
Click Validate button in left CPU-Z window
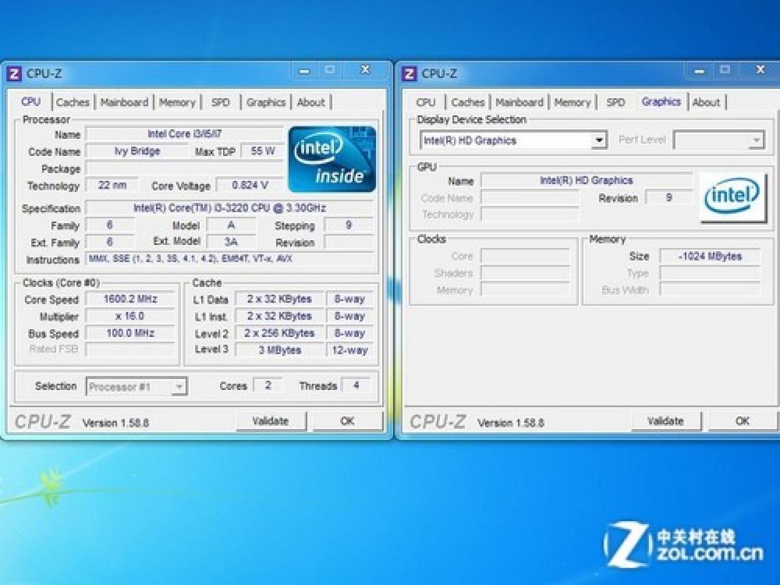[x=271, y=421]
